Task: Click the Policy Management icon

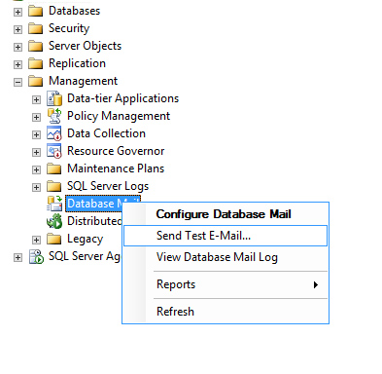Action: click(x=54, y=116)
